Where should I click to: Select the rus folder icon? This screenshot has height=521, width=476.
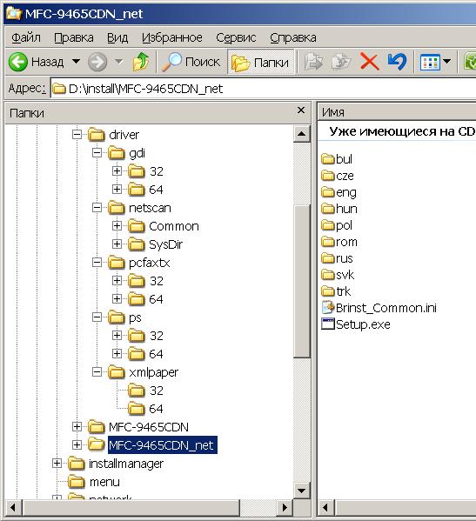click(x=328, y=258)
